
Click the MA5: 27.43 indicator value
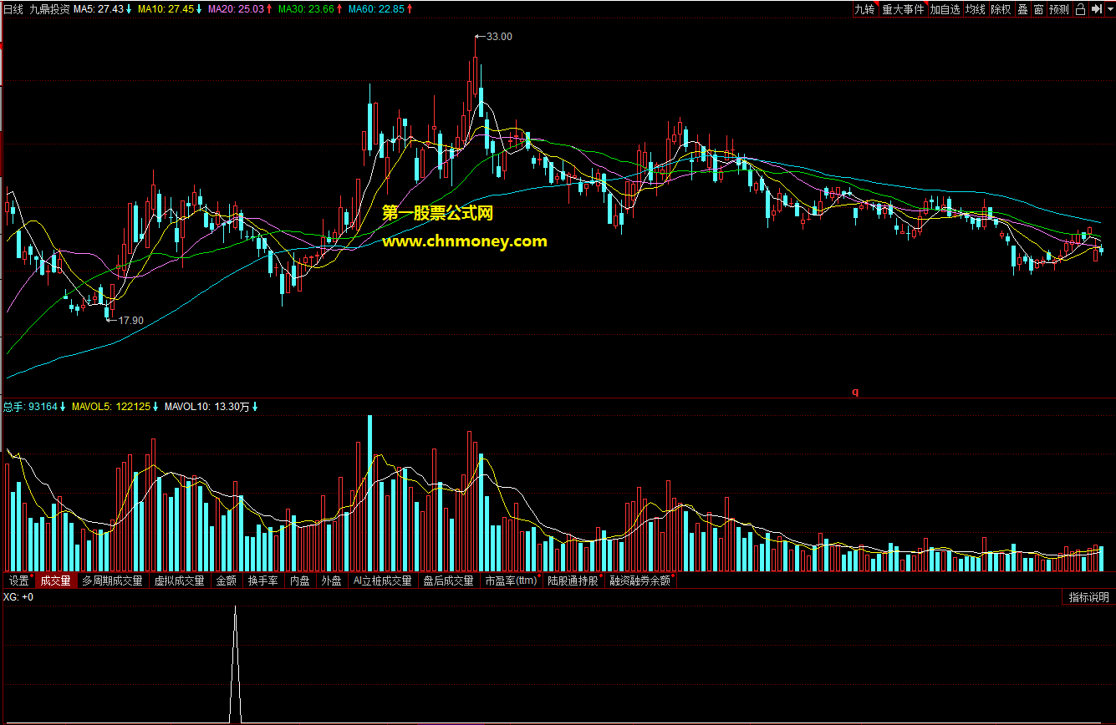(103, 9)
